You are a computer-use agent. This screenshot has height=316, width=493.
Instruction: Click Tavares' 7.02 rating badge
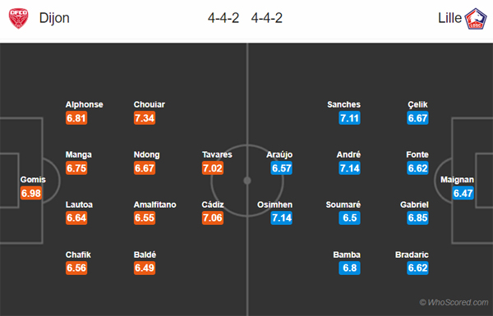[x=213, y=168]
